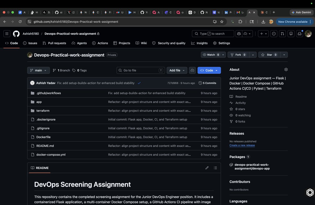The image size is (315, 205).
Task: Open a new browser tab
Action: pos(274,12)
